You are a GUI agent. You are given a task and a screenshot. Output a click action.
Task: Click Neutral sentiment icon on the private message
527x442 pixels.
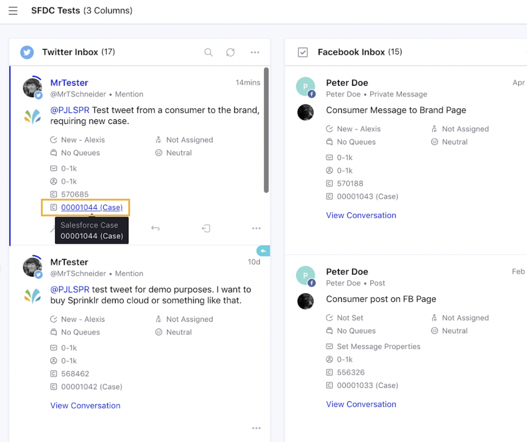[x=434, y=142]
